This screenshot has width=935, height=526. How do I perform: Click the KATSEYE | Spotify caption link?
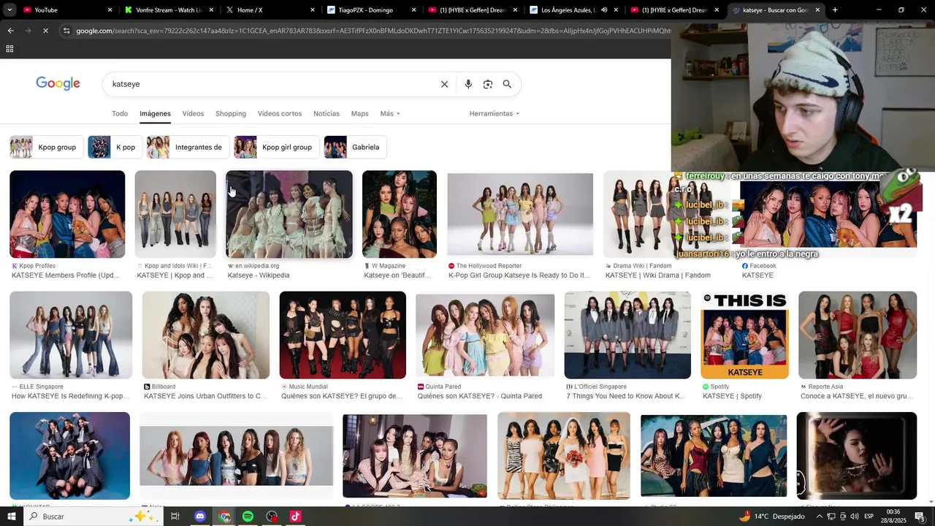[732, 396]
